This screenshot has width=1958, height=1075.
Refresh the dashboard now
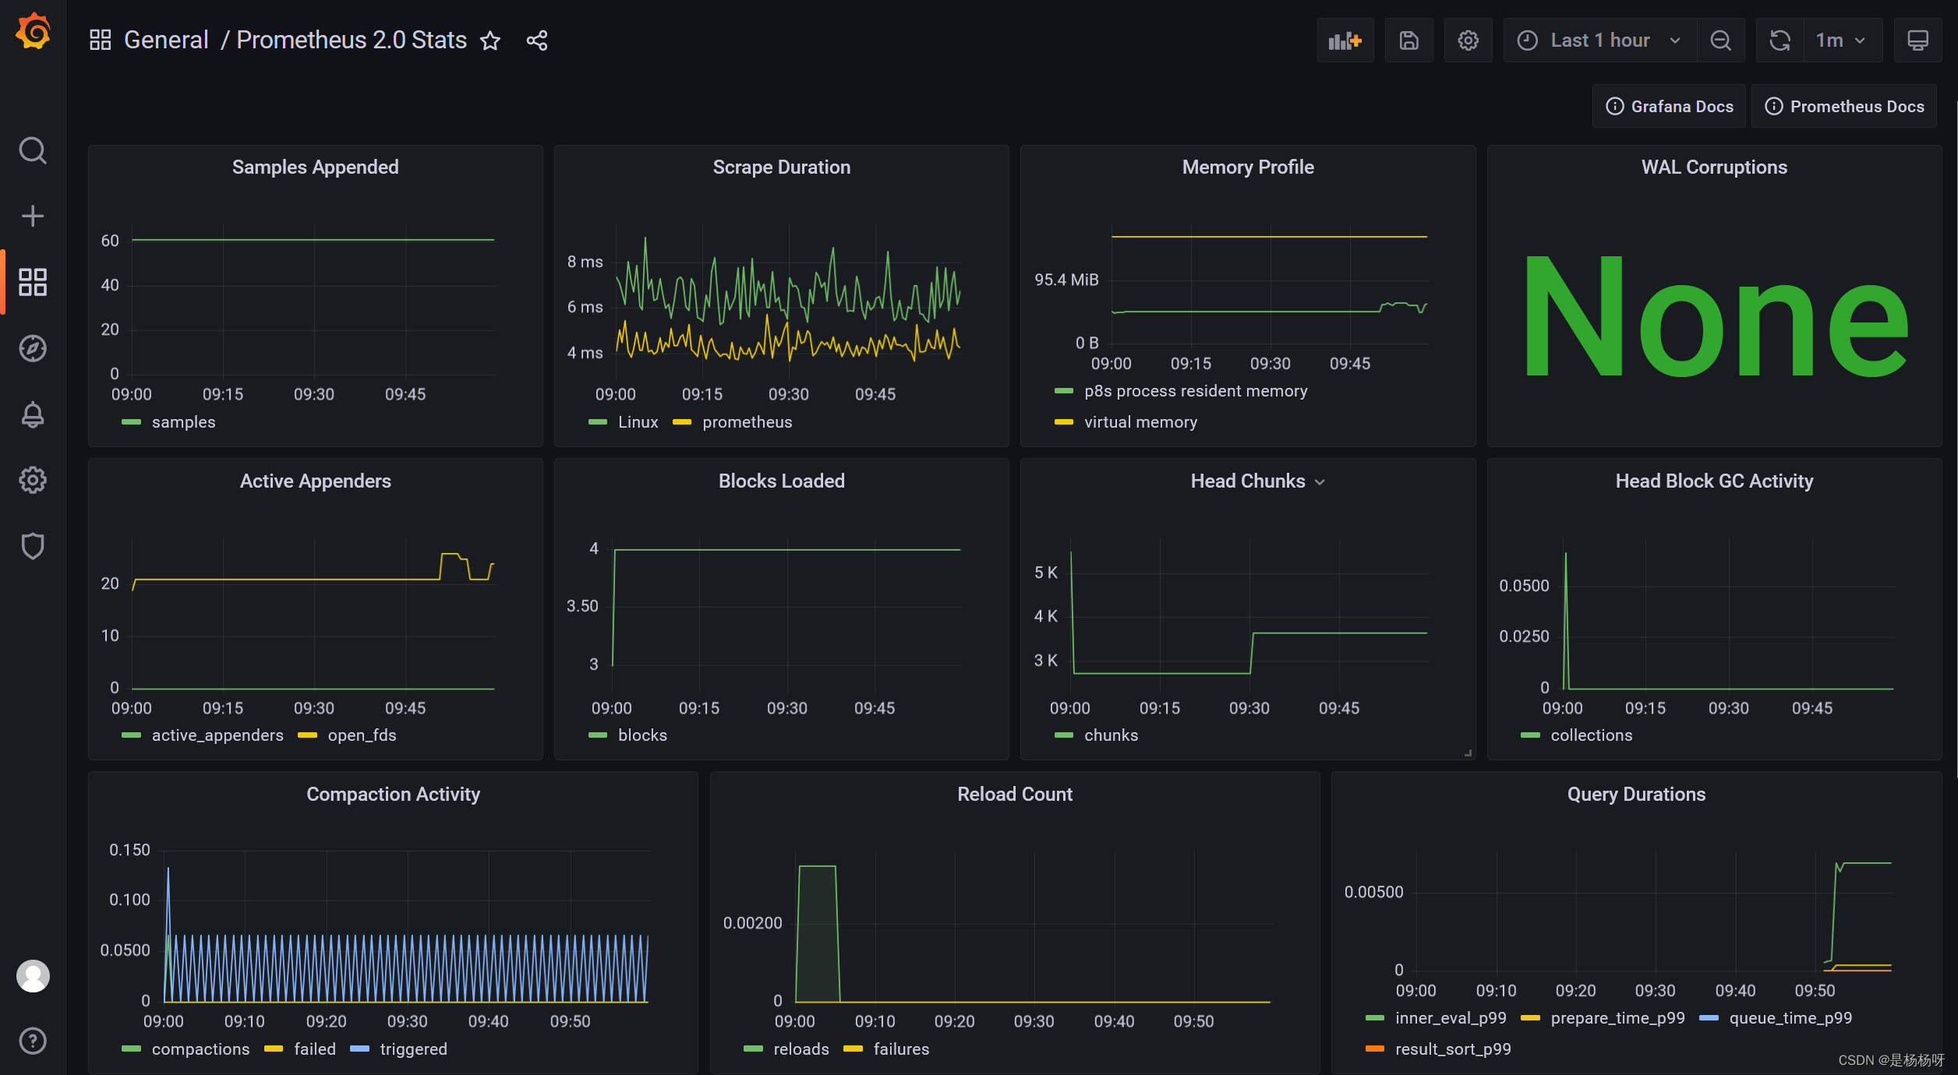click(x=1780, y=41)
